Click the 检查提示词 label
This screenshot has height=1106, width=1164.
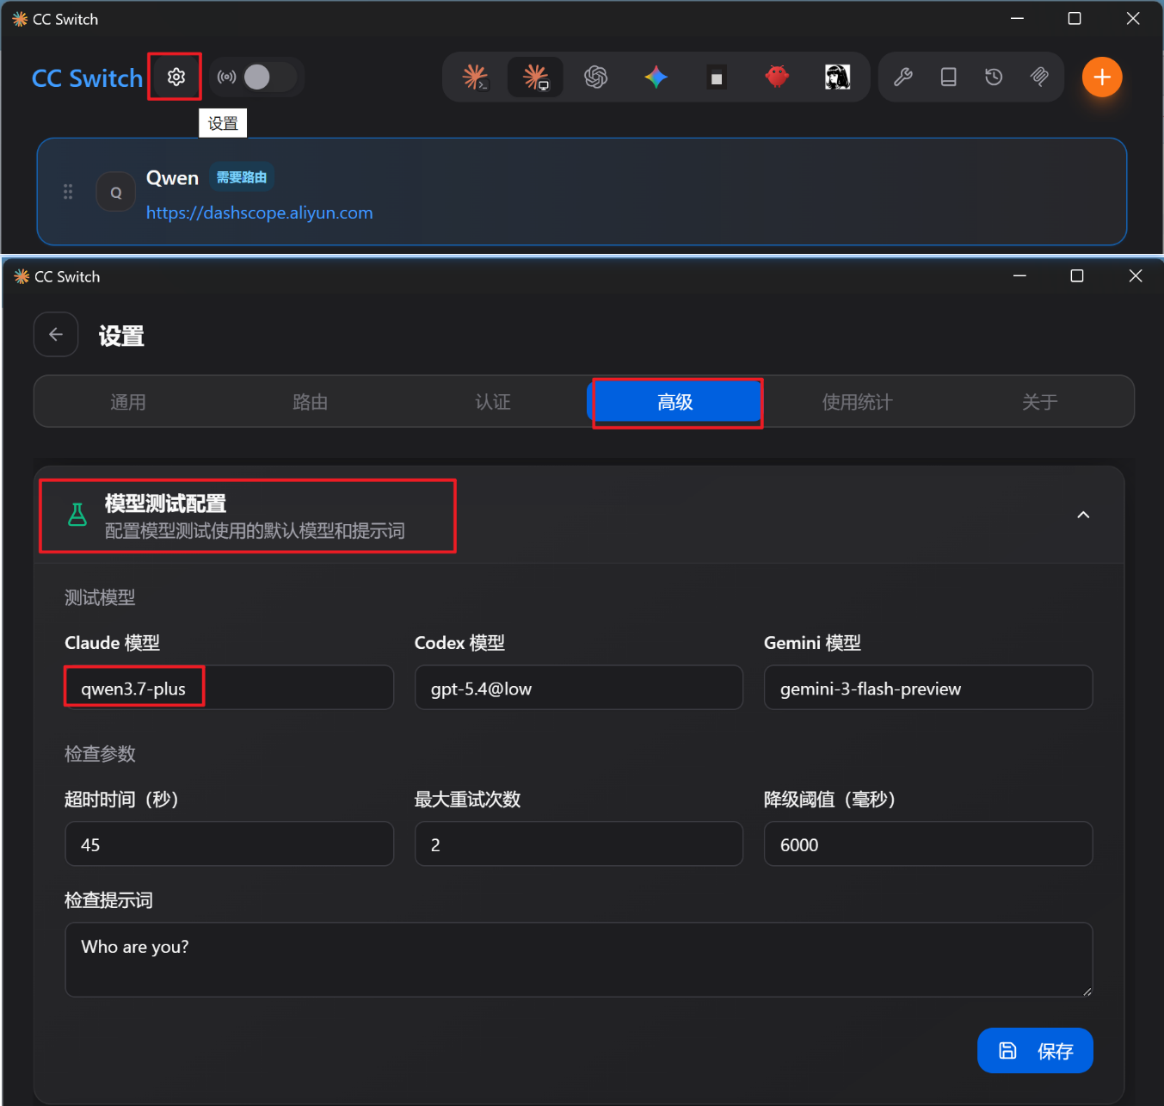tap(108, 900)
